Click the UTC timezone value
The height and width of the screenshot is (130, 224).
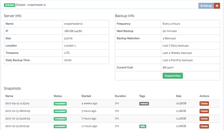(67, 53)
